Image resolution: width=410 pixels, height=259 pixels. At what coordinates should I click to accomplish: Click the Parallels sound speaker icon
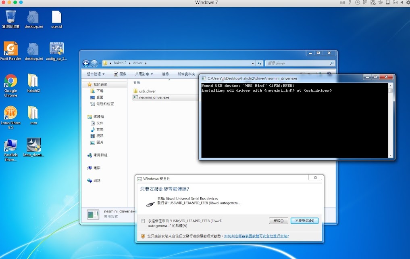tap(380, 2)
